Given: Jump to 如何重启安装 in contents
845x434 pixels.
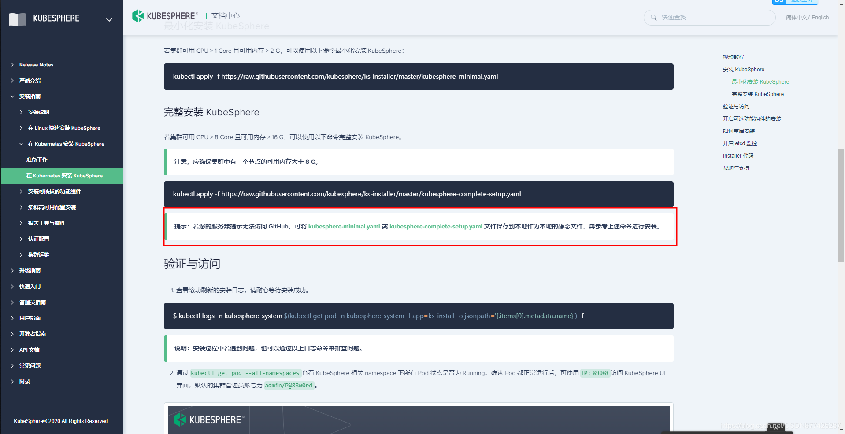Looking at the screenshot, I should click(739, 131).
